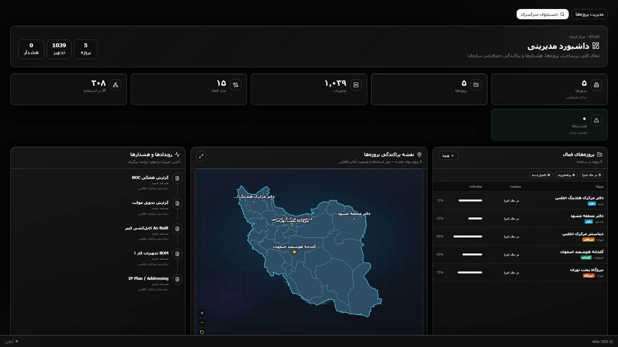Click the map pin icon beside نقشه پراکندگی پروژه‌ها
The height and width of the screenshot is (347, 618).
[419, 155]
